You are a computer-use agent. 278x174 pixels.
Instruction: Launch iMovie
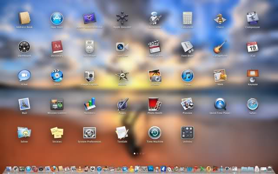122,76
